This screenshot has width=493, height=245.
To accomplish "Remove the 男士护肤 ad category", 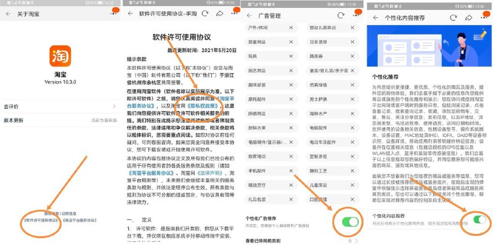I will click(352, 99).
